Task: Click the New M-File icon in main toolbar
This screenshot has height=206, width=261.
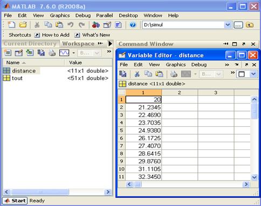Action: click(11, 25)
